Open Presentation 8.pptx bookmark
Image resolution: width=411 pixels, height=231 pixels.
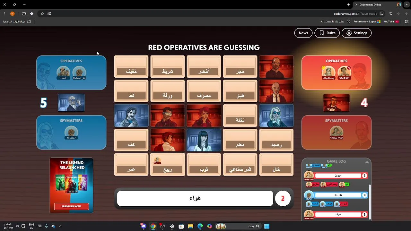click(367, 21)
